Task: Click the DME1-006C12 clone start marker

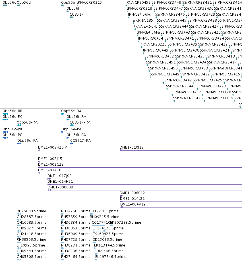Action: 121,196
